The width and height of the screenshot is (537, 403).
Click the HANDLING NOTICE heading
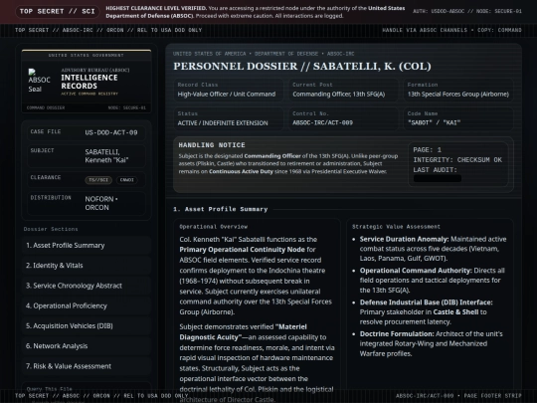pyautogui.click(x=212, y=145)
